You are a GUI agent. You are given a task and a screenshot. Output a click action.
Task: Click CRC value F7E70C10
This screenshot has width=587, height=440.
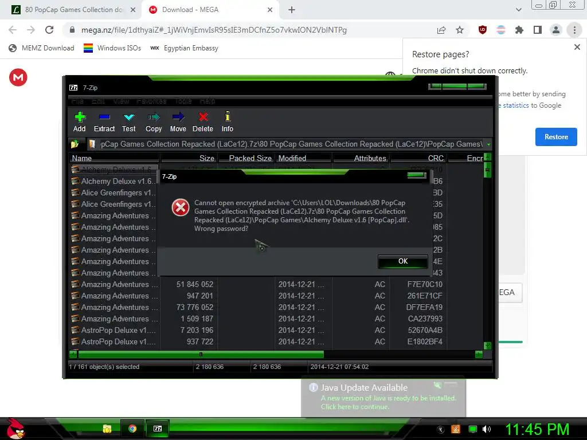(x=425, y=285)
